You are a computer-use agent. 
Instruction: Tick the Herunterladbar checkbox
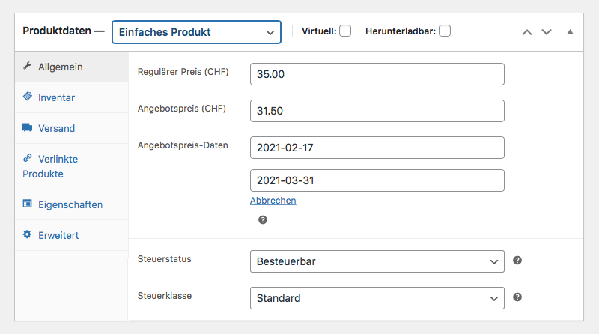[x=445, y=31]
